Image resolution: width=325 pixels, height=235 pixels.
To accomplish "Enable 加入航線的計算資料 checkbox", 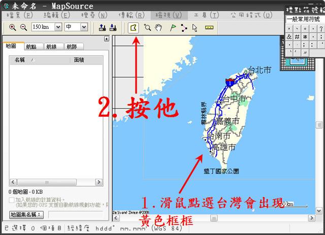I will click(12, 200).
